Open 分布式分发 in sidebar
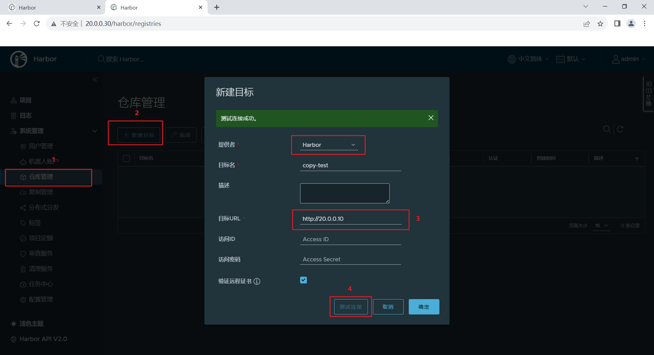 tap(44, 207)
